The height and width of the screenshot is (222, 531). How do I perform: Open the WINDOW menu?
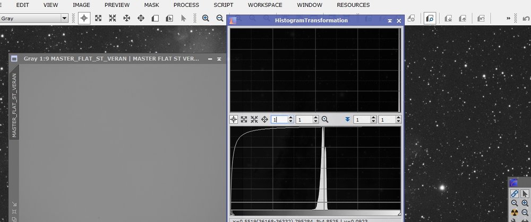pos(310,5)
